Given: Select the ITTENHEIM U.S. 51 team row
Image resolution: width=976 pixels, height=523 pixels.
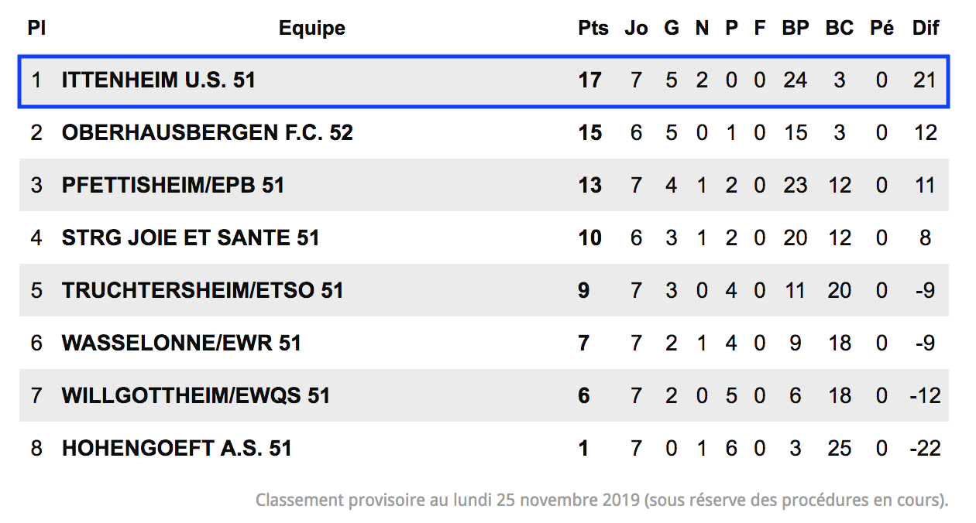Looking at the screenshot, I should coord(484,80).
